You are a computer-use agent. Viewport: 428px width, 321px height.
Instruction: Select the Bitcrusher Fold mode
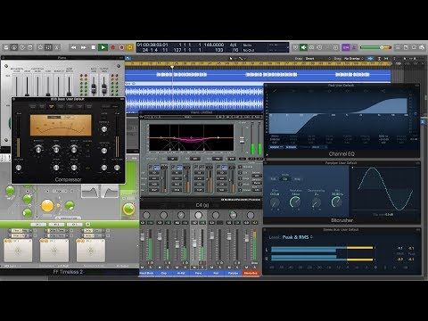pyautogui.click(x=274, y=179)
